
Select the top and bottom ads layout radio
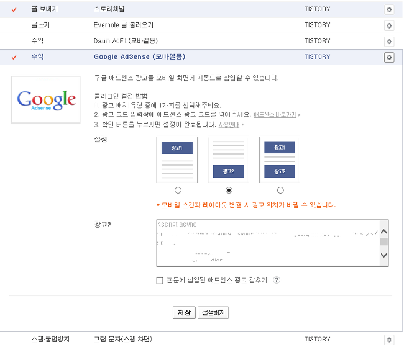[280, 190]
